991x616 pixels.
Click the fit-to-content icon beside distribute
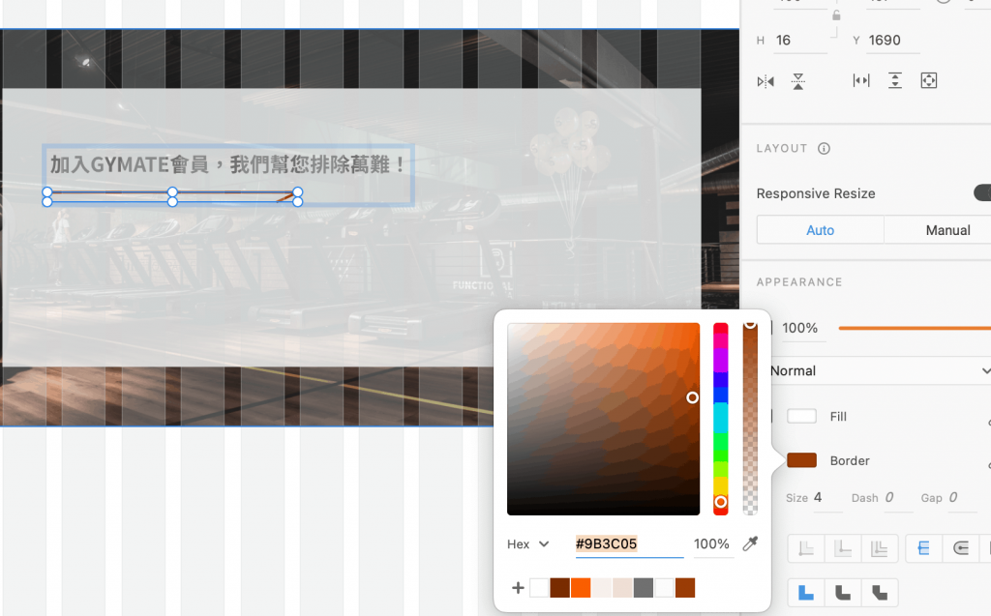(x=929, y=80)
